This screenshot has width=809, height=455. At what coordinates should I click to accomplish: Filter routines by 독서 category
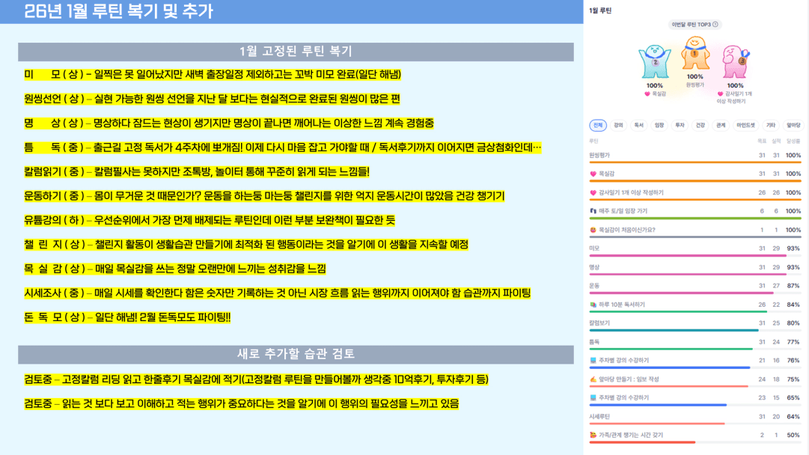[x=638, y=126]
